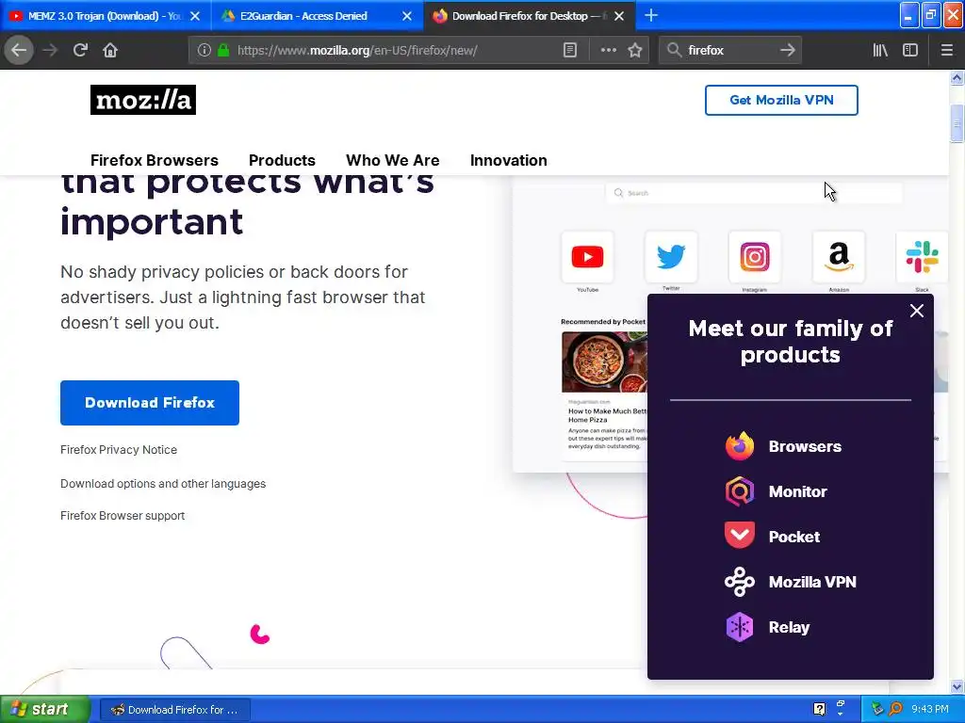
Task: Click the Pocket product icon
Action: click(739, 536)
